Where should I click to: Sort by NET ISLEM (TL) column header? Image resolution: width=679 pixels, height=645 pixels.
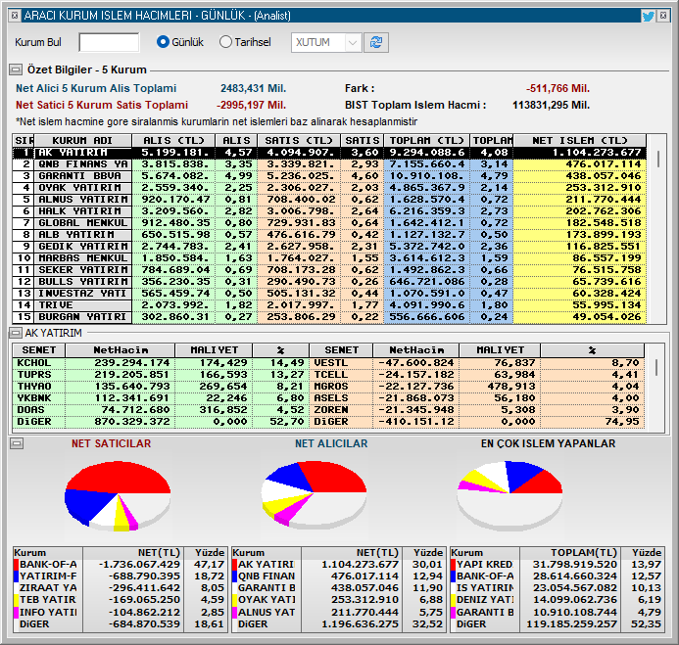click(x=580, y=141)
